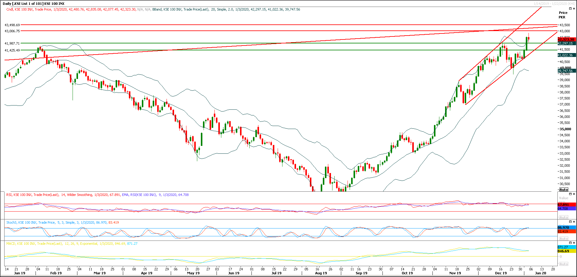Close the RSI indicator pane

click(x=574, y=194)
